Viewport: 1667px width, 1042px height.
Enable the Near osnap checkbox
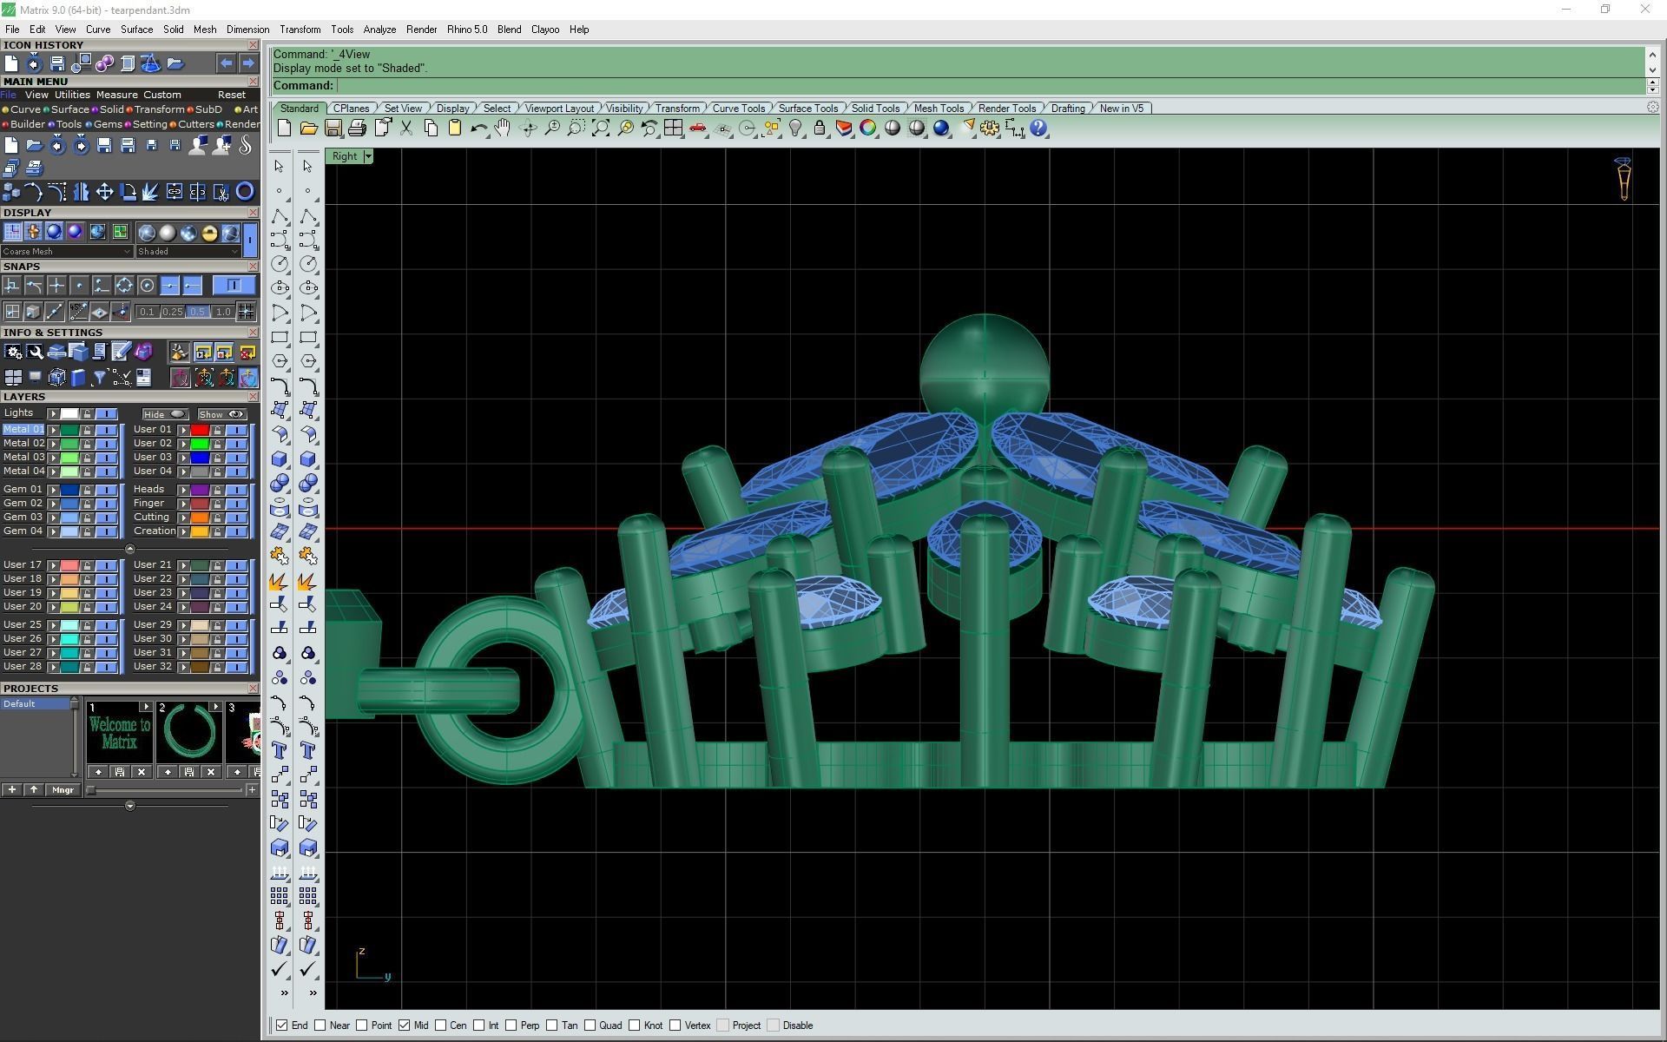point(320,1026)
